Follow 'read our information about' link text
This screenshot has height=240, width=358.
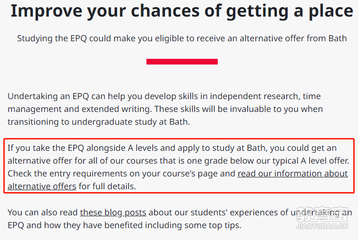click(293, 174)
